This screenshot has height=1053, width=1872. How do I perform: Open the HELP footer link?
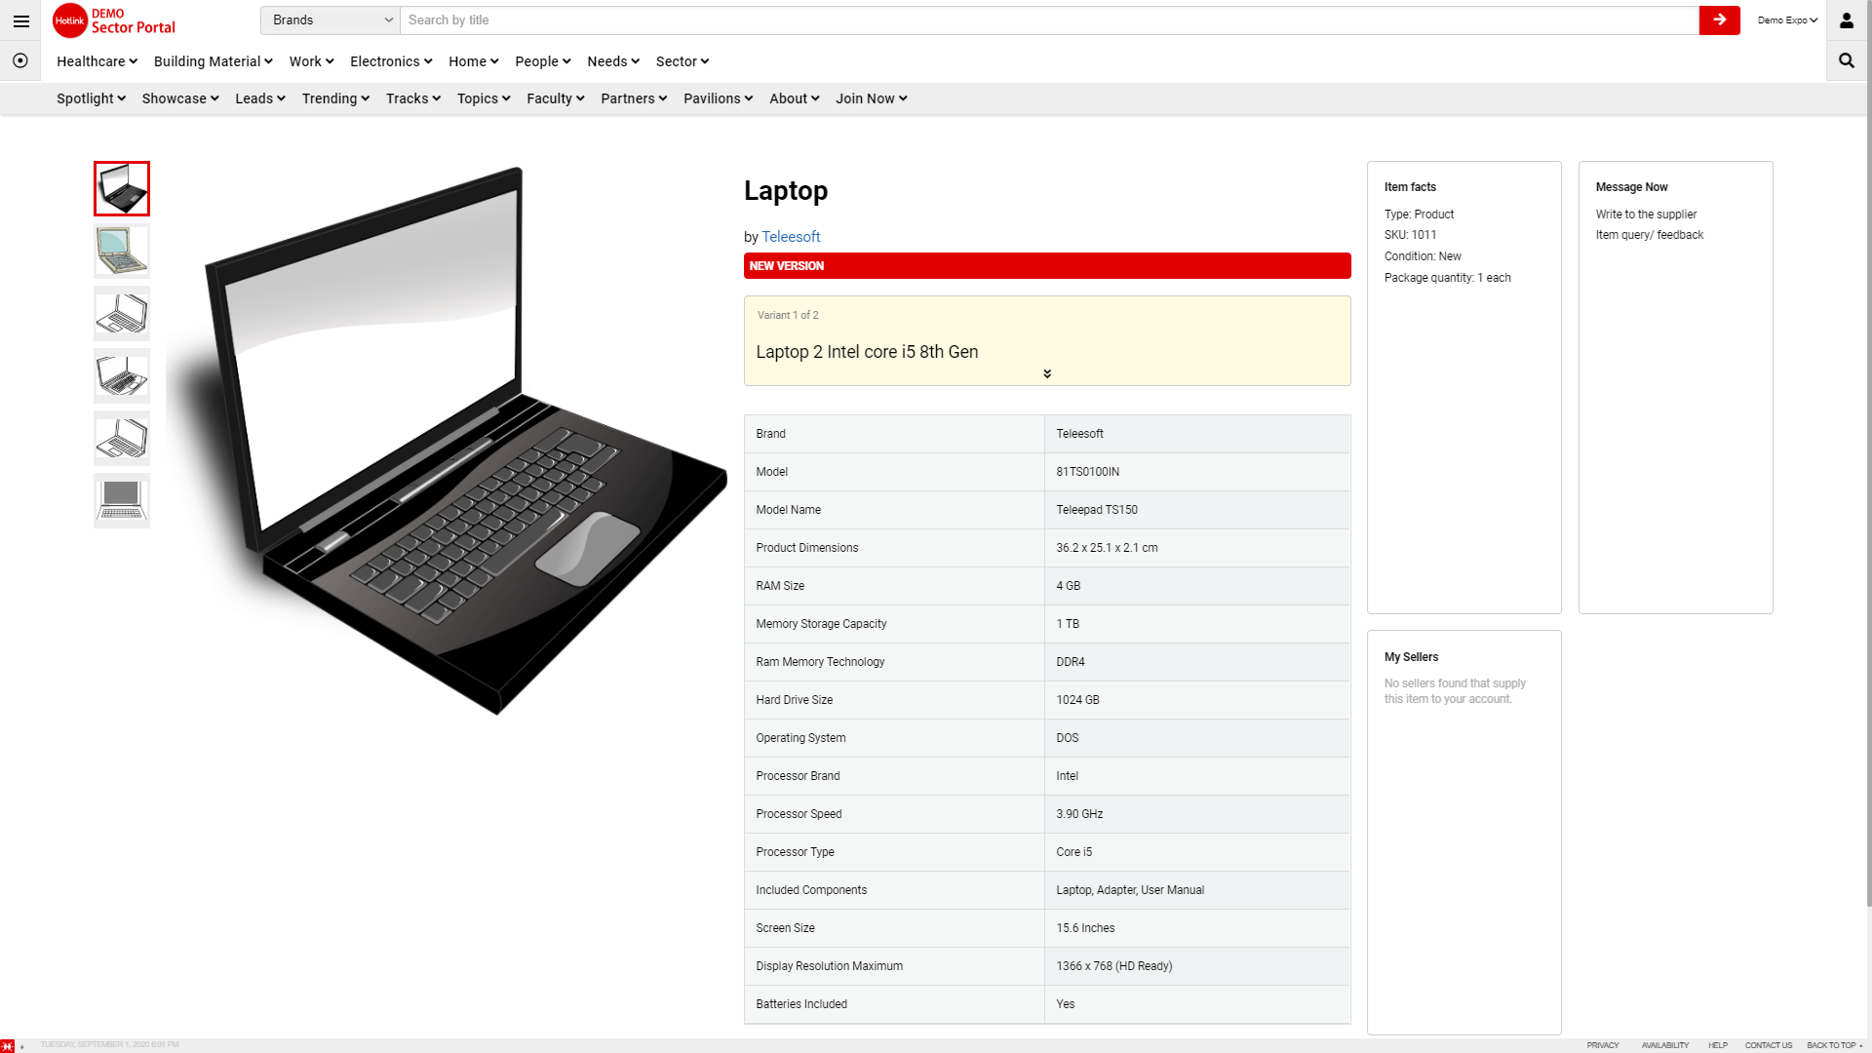coord(1717,1045)
